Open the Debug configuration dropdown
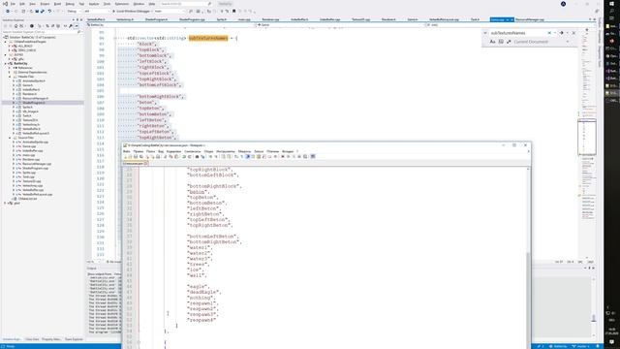Image resolution: width=620 pixels, height=349 pixels. click(x=74, y=11)
